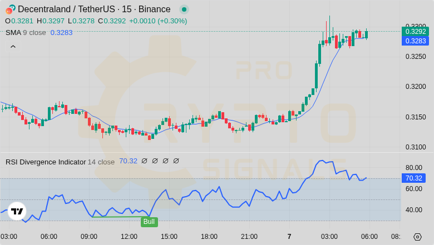Click the green market status dot
Screen dimensions: 434x245
click(x=184, y=9)
